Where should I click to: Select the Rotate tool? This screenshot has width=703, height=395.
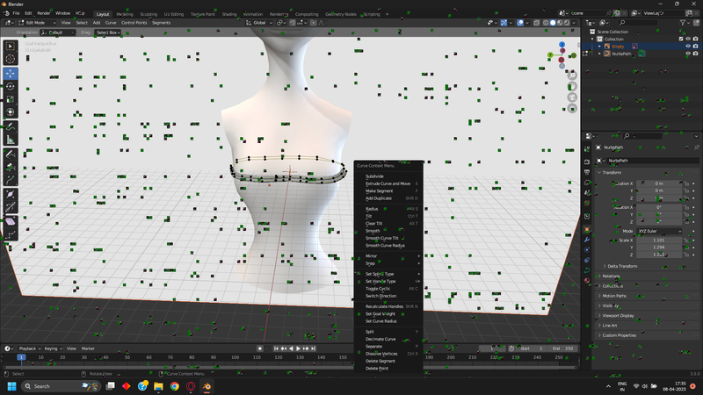click(x=11, y=86)
